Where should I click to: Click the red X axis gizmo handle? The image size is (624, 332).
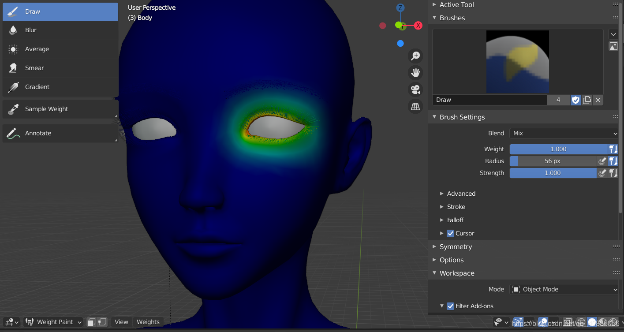pos(418,26)
